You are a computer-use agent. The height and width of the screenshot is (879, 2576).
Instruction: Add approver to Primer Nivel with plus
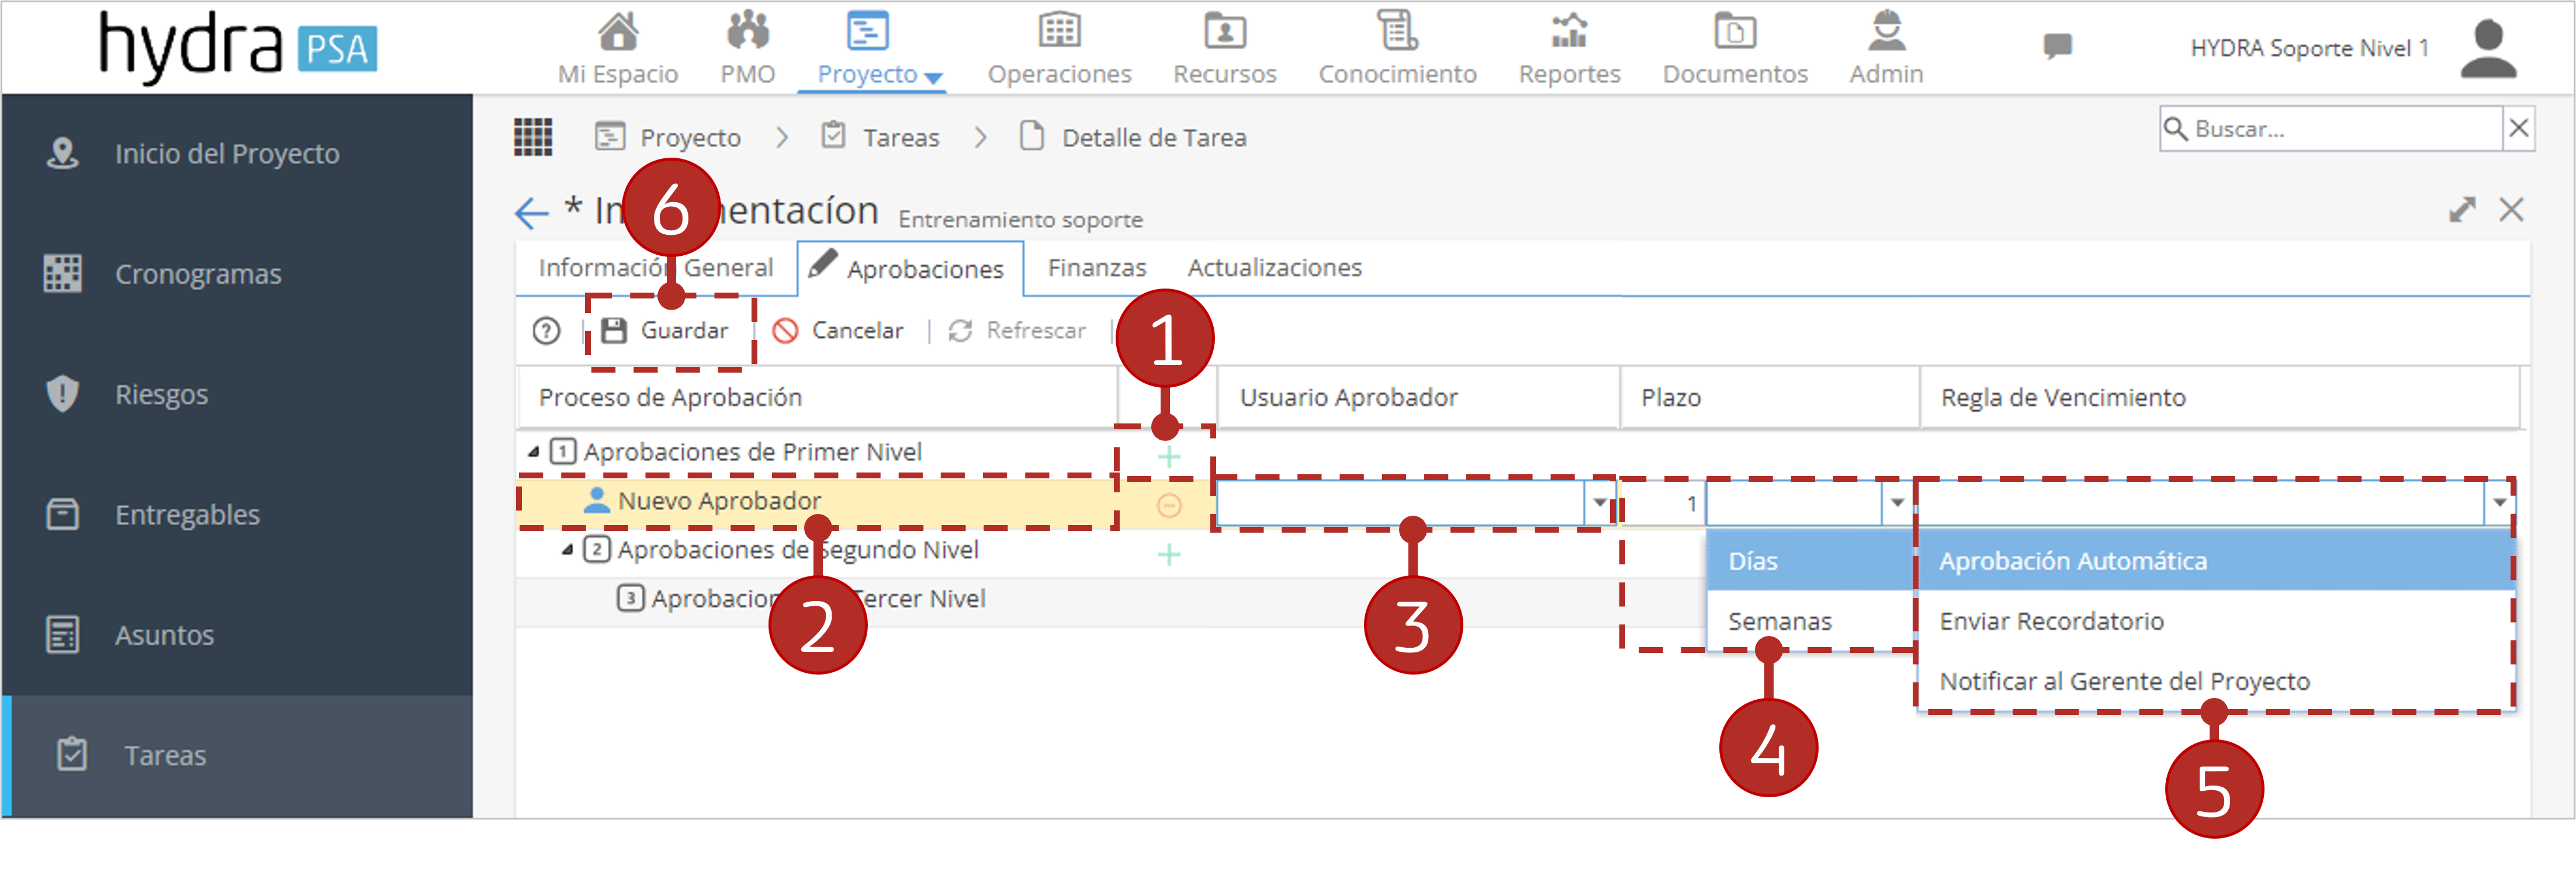1168,456
